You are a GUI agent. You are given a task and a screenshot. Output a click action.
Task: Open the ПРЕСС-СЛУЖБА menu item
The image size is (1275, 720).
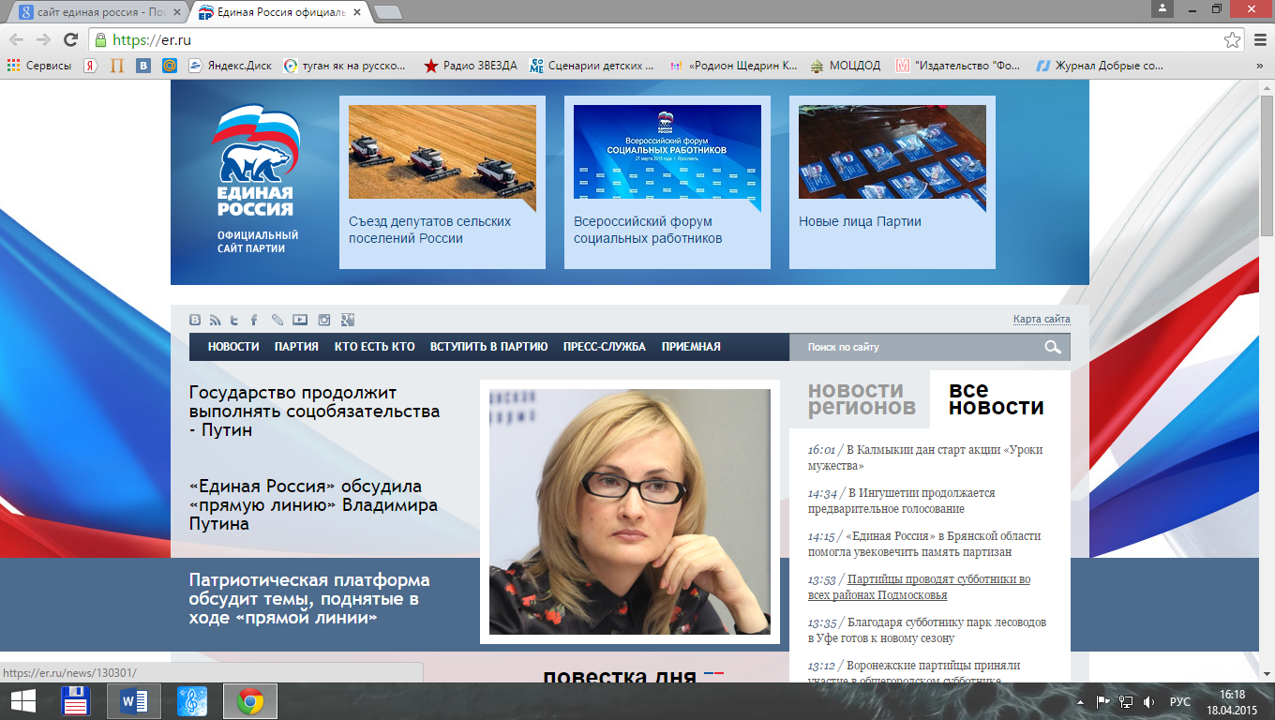[x=605, y=347]
